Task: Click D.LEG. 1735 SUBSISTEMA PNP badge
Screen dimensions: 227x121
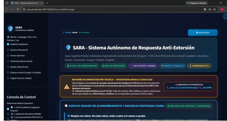Action: pyautogui.click(x=82, y=66)
